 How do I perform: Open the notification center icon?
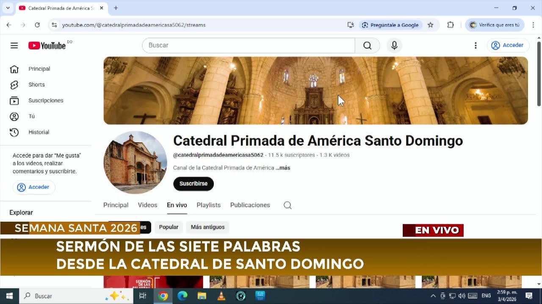529,296
